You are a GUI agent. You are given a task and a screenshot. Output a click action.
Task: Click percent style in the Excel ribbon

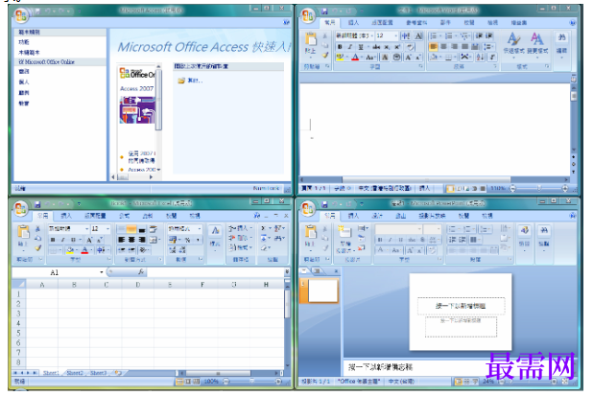187,240
